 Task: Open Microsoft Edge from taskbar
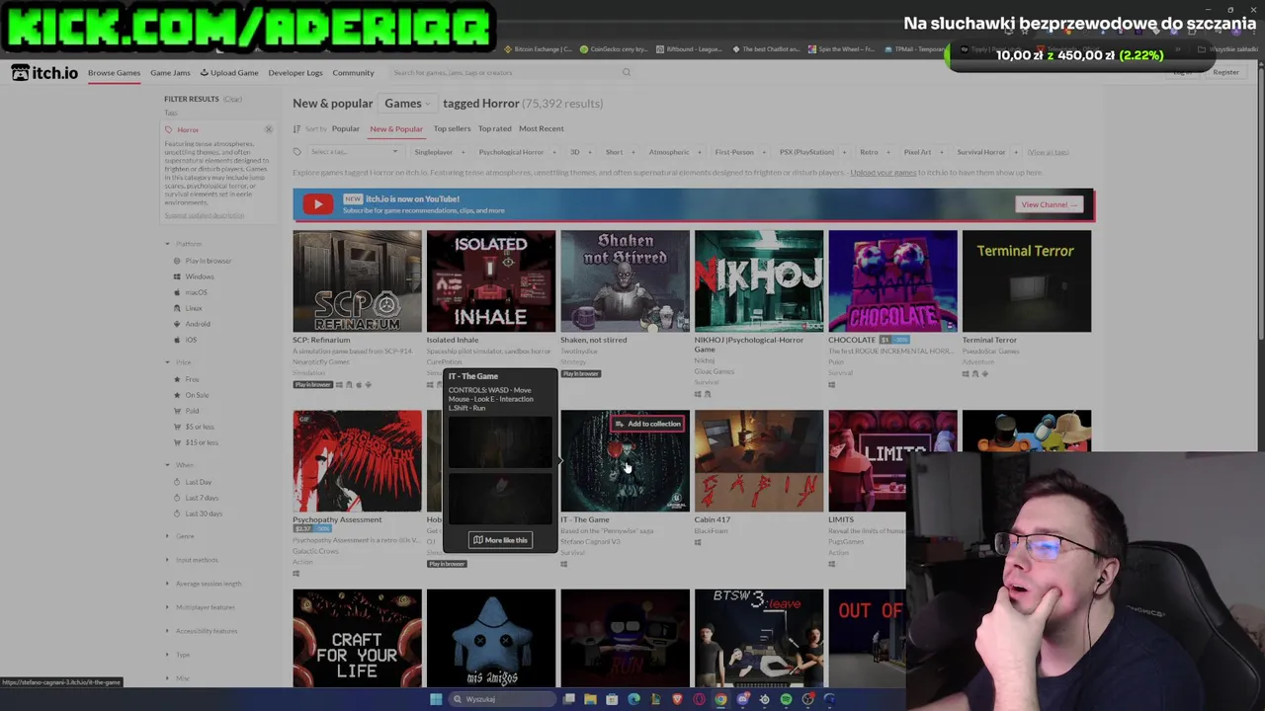coord(633,699)
